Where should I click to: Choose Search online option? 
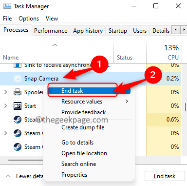click(x=79, y=164)
